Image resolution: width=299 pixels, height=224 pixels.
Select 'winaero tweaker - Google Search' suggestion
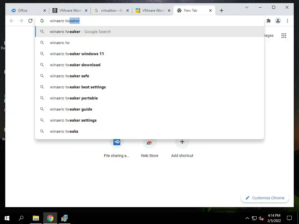click(149, 32)
